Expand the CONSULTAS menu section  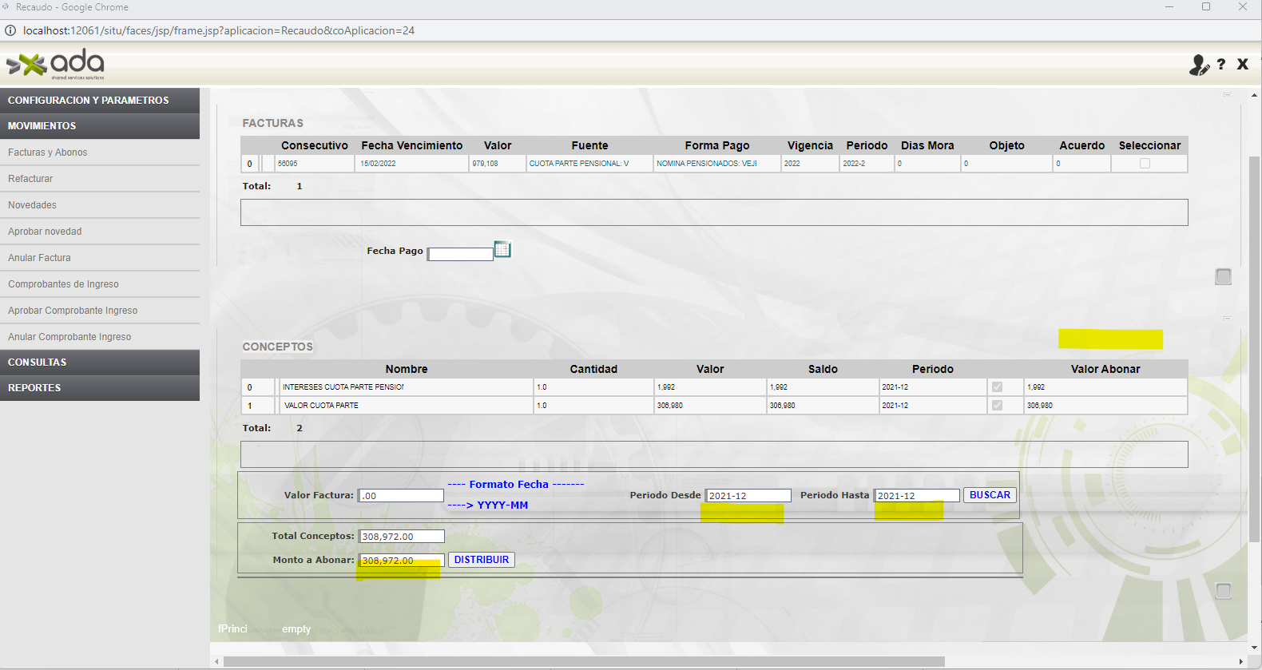pyautogui.click(x=100, y=363)
